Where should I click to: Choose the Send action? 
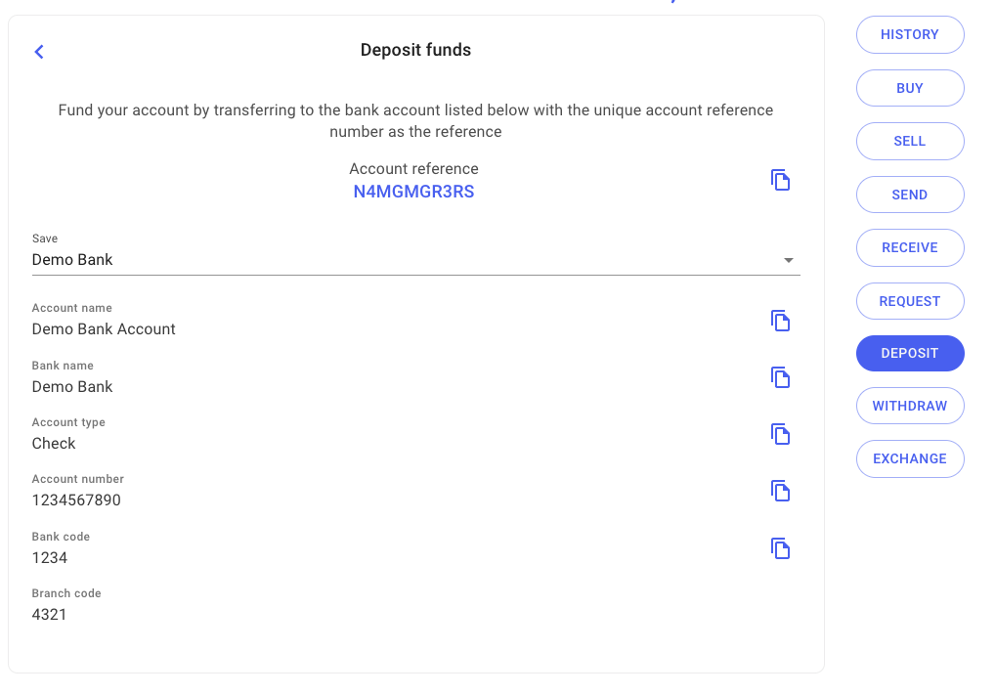click(x=909, y=195)
